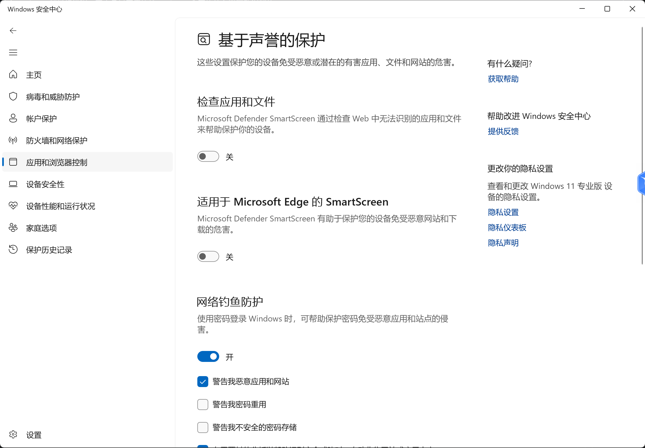
Task: Click the Windows 安全中心 window title
Action: pos(35,9)
